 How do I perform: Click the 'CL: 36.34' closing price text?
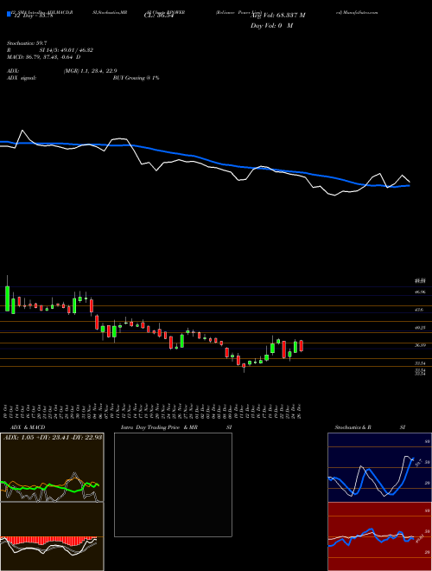pyautogui.click(x=160, y=16)
